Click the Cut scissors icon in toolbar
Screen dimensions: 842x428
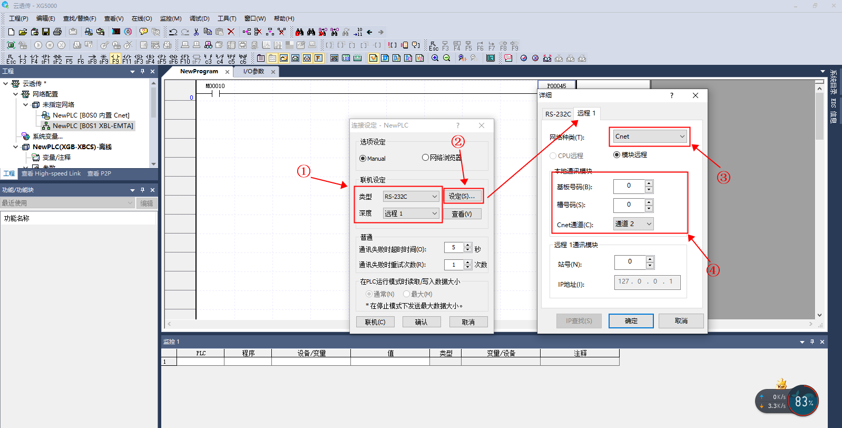click(x=196, y=32)
